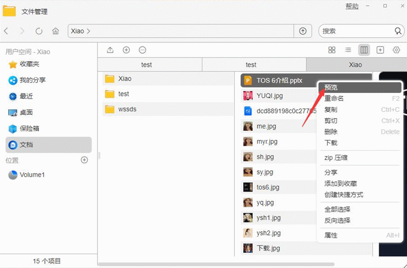
Task: Choose 预览 (Preview) in context menu
Action: point(360,87)
